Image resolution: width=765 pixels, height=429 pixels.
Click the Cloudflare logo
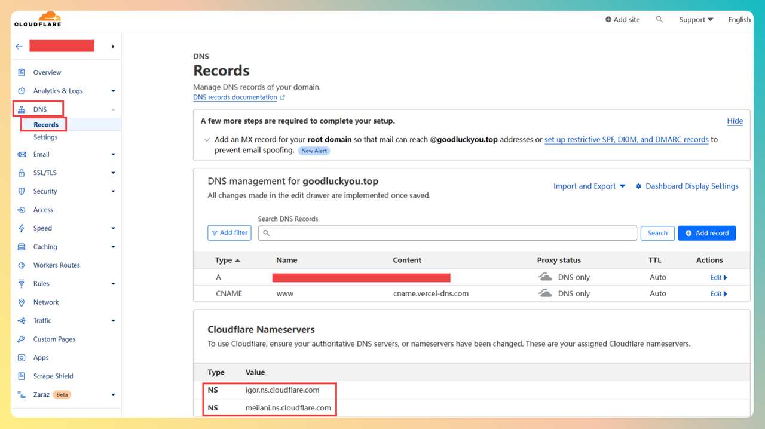pyautogui.click(x=38, y=20)
